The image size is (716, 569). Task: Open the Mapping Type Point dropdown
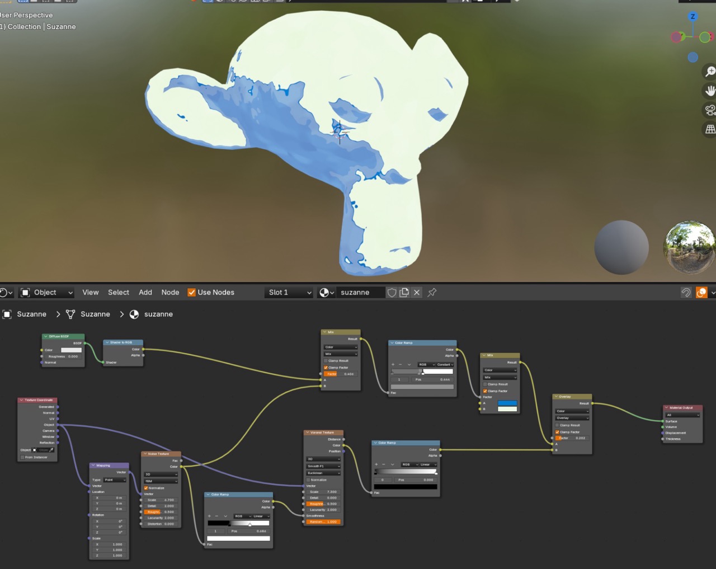click(115, 479)
